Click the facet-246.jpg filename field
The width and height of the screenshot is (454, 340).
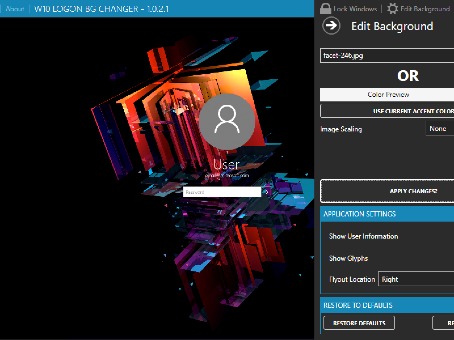coord(387,56)
